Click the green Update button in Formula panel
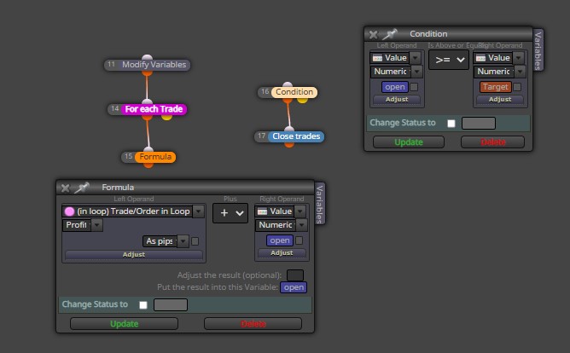The height and width of the screenshot is (353, 570). (124, 324)
